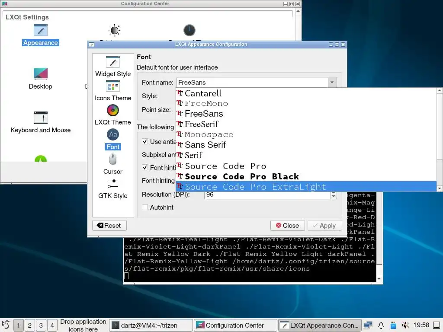Choose FreeSans from the font list
The width and height of the screenshot is (443, 332).
point(306,114)
